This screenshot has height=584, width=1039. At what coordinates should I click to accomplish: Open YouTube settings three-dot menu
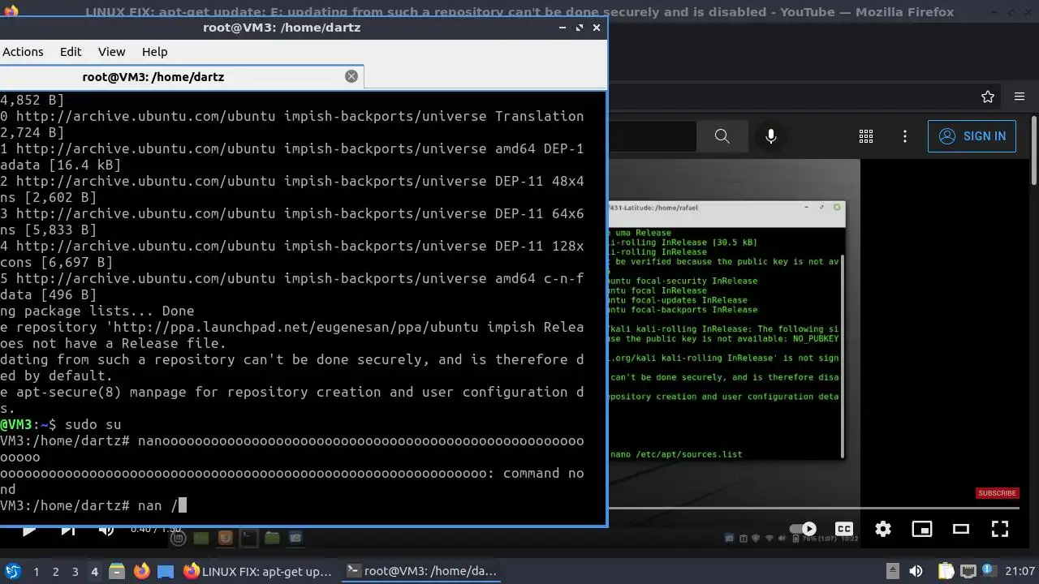pos(905,136)
